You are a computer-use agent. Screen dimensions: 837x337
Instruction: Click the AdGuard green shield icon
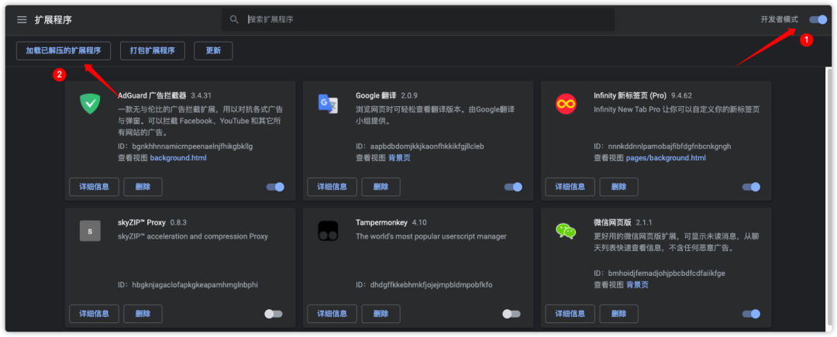click(x=90, y=103)
